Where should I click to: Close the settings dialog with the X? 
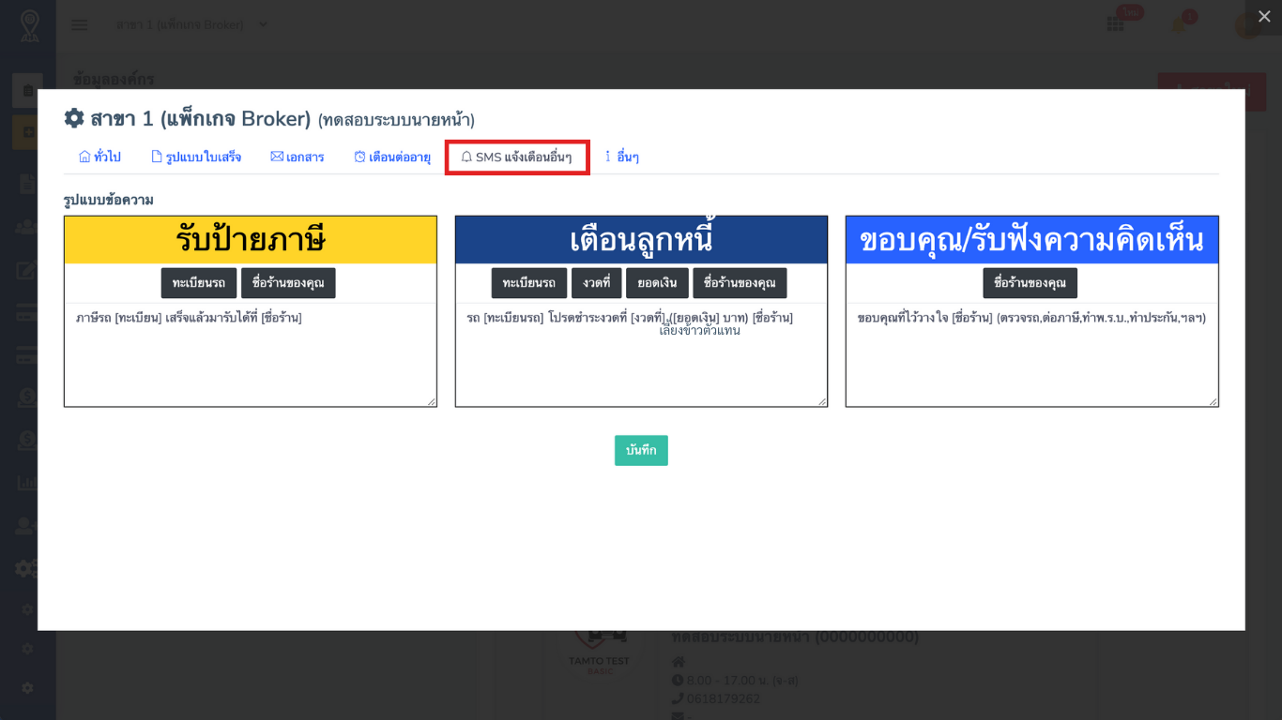click(1264, 17)
